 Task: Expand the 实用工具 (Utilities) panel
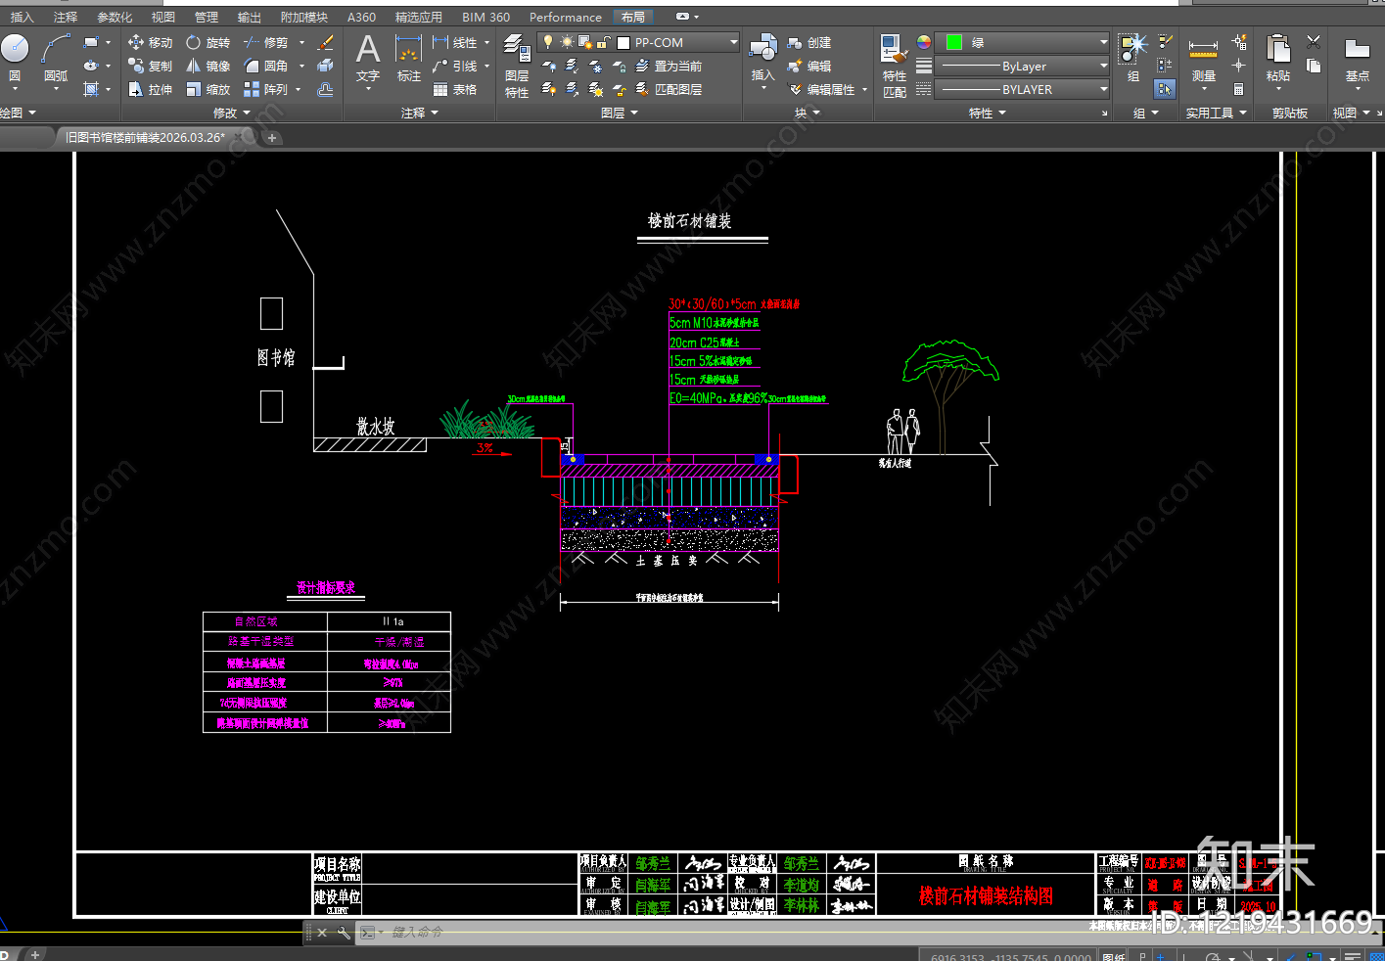1217,114
